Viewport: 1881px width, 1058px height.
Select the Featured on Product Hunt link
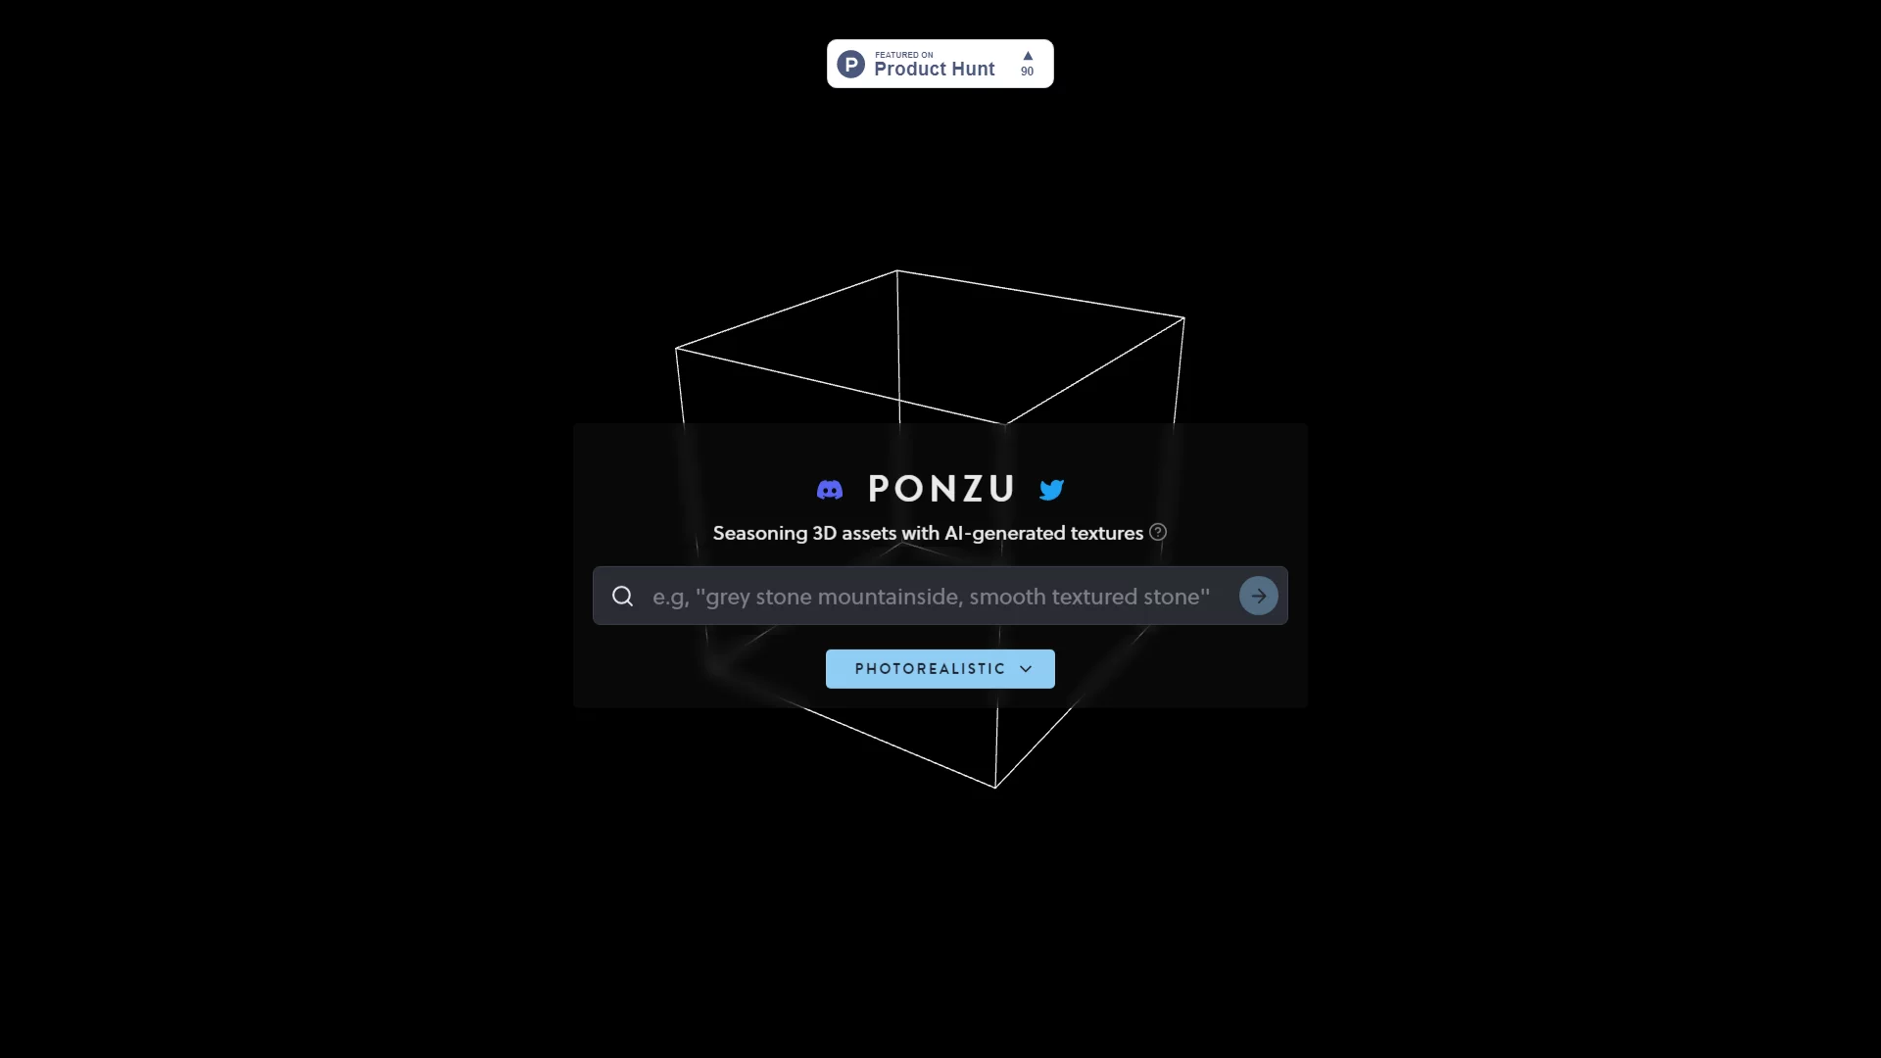point(940,62)
